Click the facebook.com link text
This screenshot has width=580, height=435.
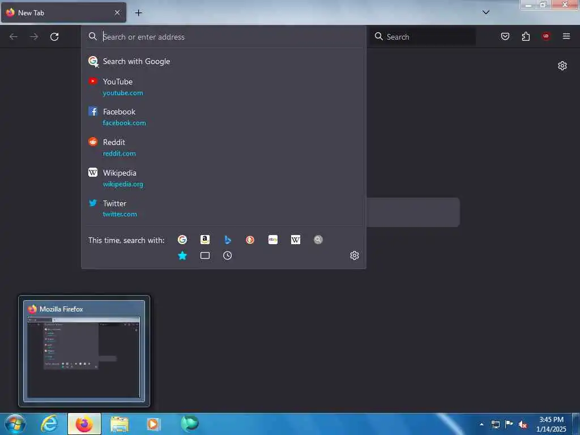[124, 123]
